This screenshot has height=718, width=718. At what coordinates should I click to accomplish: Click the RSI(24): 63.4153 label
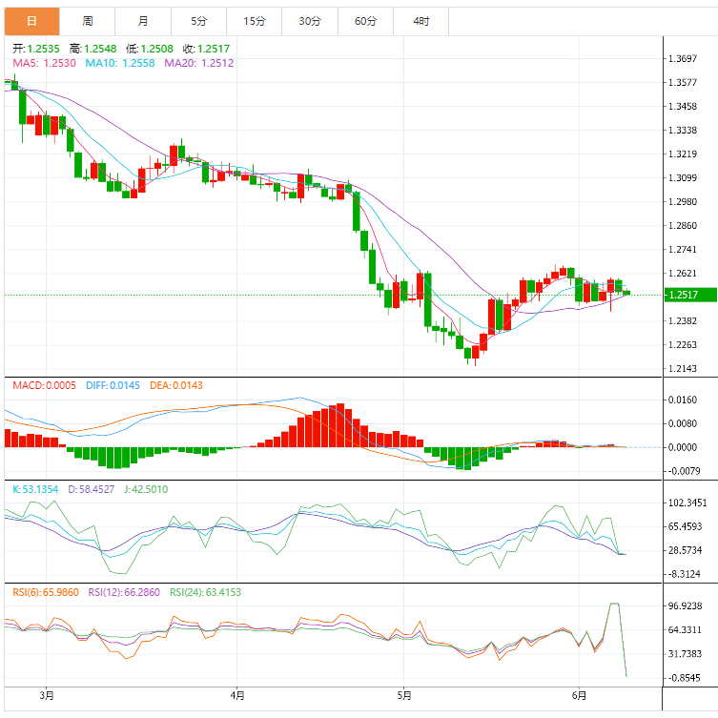point(205,592)
